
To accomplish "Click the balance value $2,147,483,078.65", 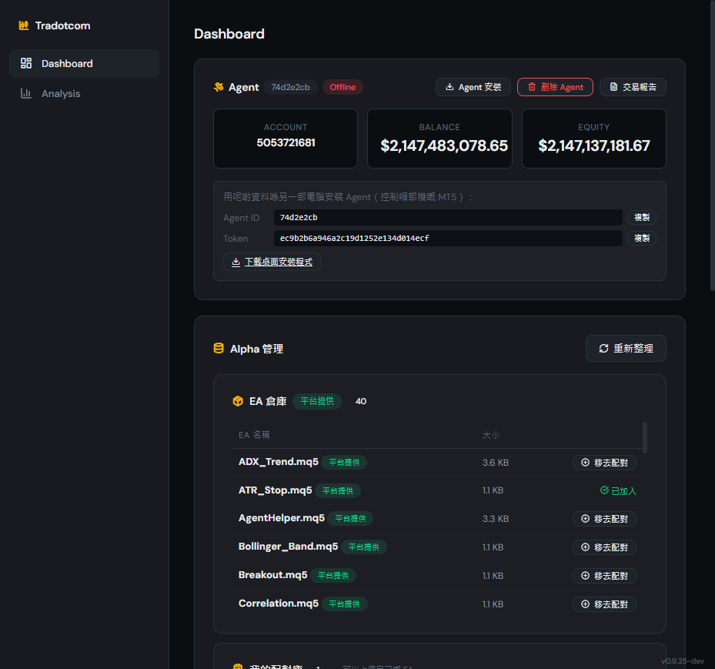I will pyautogui.click(x=443, y=146).
